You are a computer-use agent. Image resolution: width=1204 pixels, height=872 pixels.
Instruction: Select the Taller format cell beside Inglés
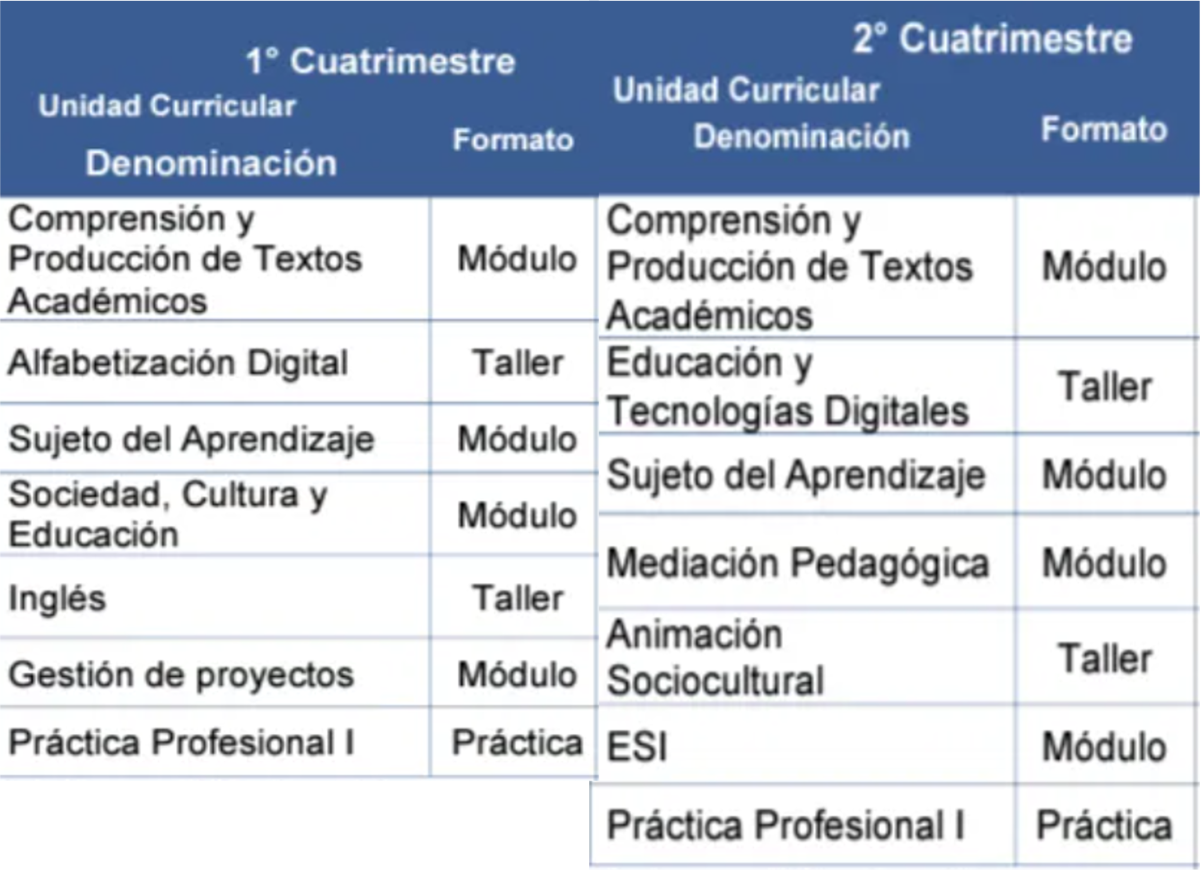(517, 598)
